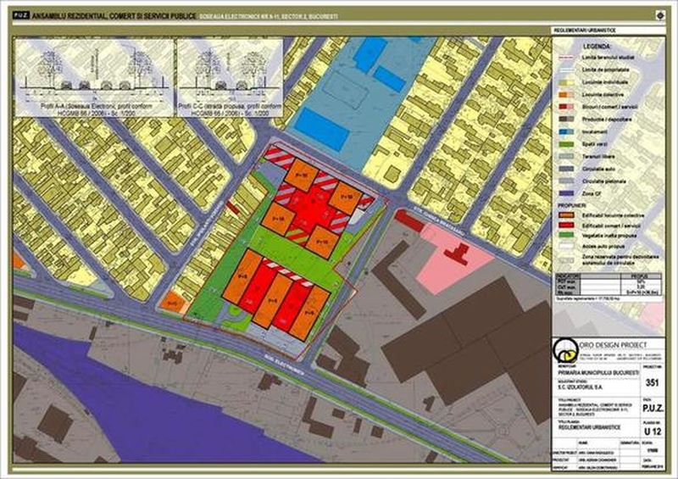Select the Zona CF legend swatch
The height and width of the screenshot is (479, 678).
pyautogui.click(x=564, y=194)
